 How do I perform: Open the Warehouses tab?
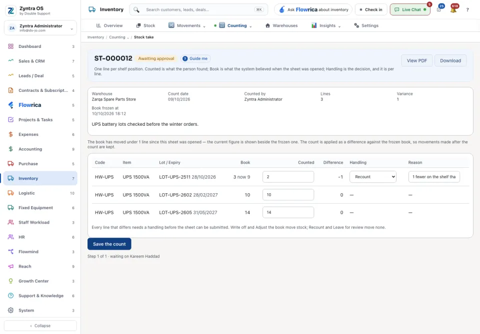click(x=281, y=25)
